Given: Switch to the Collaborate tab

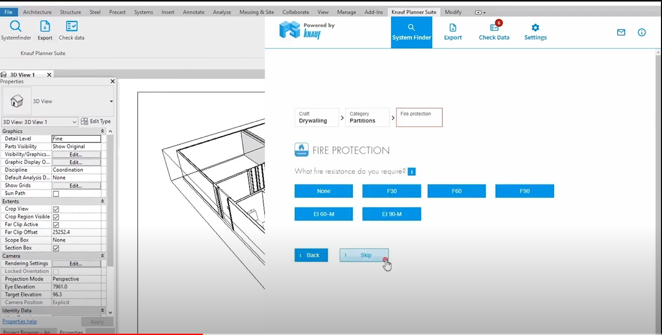Looking at the screenshot, I should [x=296, y=12].
